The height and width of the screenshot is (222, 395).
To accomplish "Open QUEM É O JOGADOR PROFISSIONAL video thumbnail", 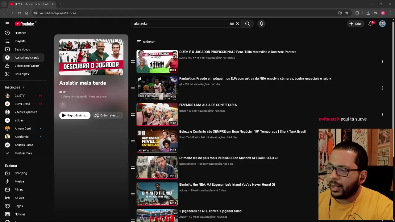I will (157, 61).
